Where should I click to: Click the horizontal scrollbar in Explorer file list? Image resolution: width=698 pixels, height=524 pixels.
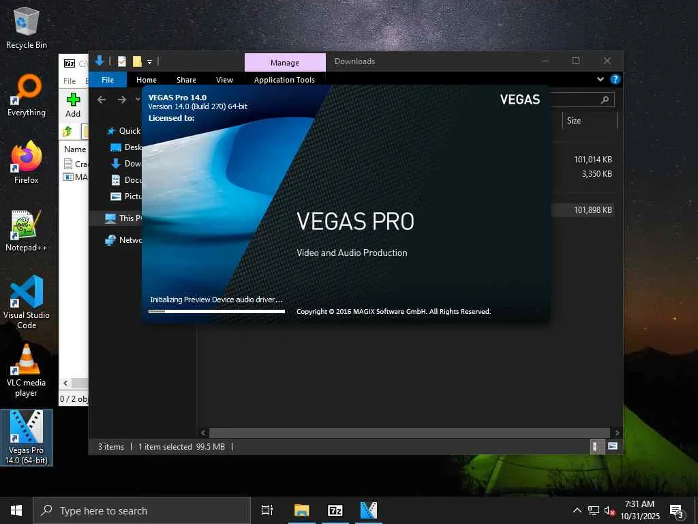pos(409,433)
